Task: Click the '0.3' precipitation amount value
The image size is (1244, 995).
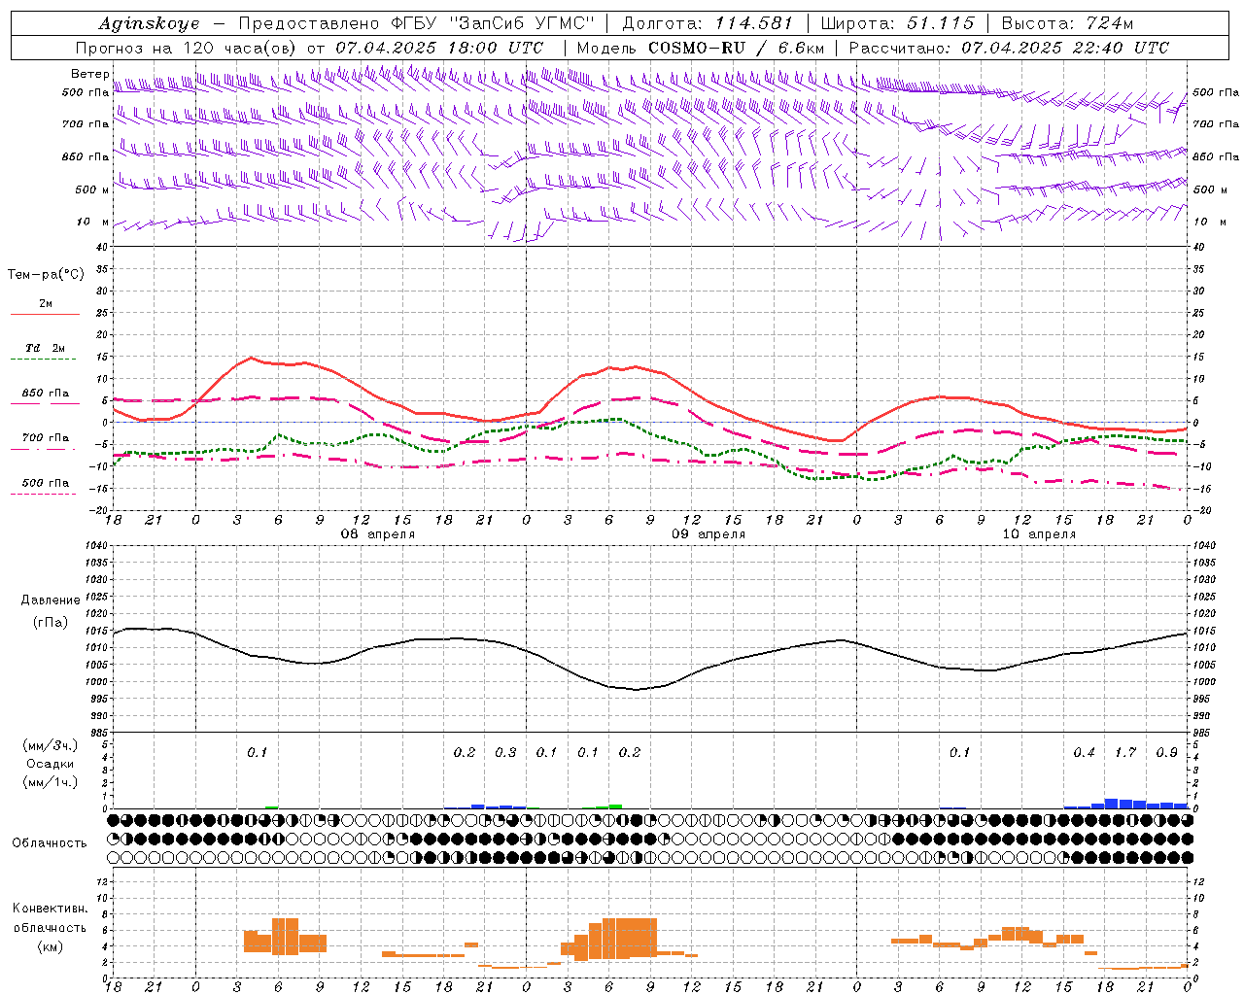Action: (505, 752)
